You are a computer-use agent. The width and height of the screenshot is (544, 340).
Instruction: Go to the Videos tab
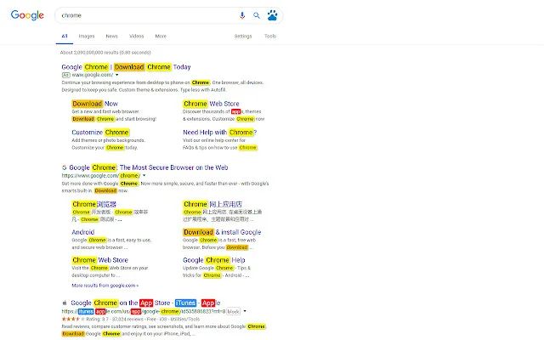coord(136,36)
